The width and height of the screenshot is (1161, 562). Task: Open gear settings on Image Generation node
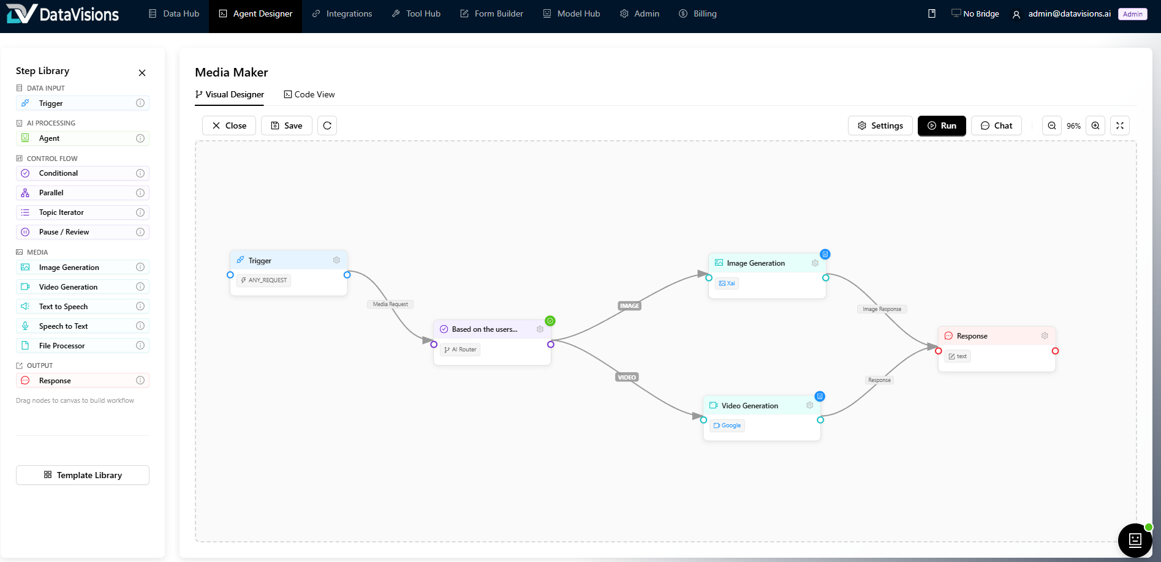pyautogui.click(x=815, y=263)
